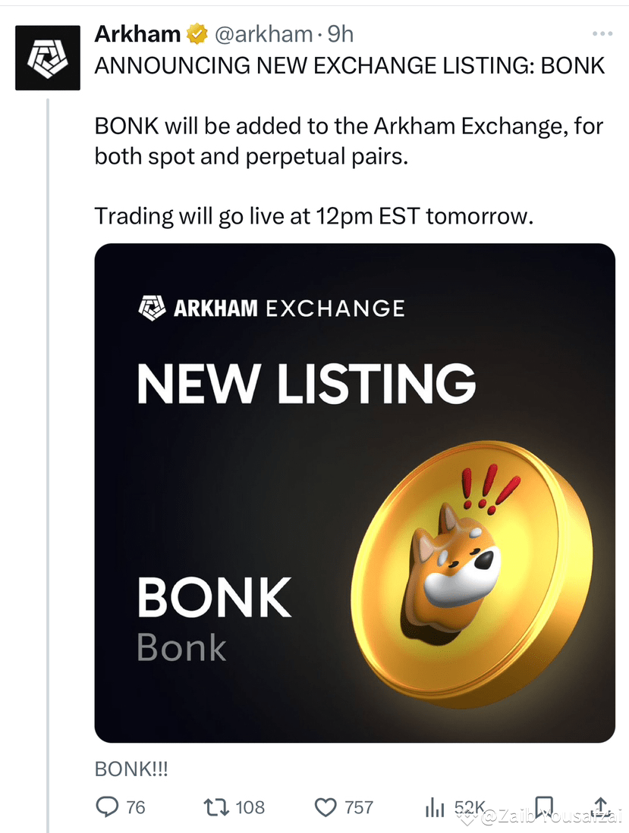Click the ANNOUNCING NEW EXCHANGE LISTING headline text
This screenshot has height=833, width=629.
click(349, 66)
